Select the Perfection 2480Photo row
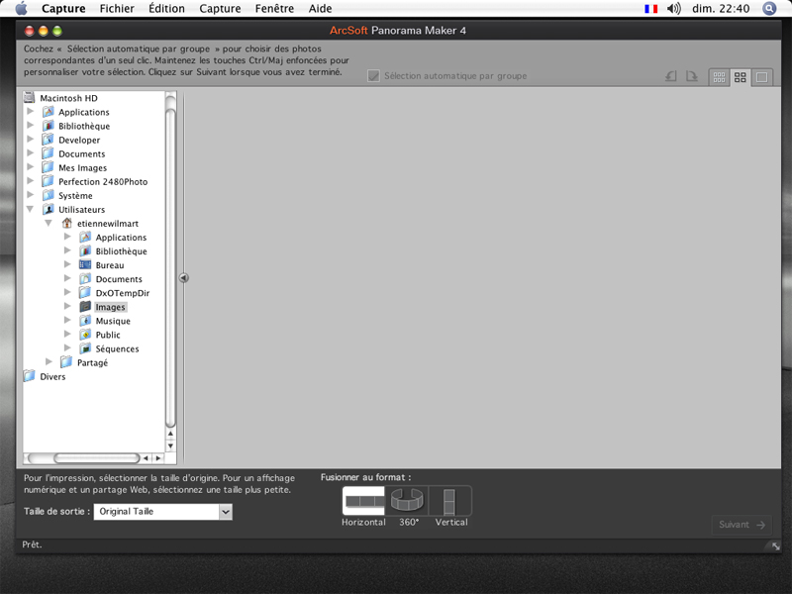The height and width of the screenshot is (594, 792). tap(103, 181)
